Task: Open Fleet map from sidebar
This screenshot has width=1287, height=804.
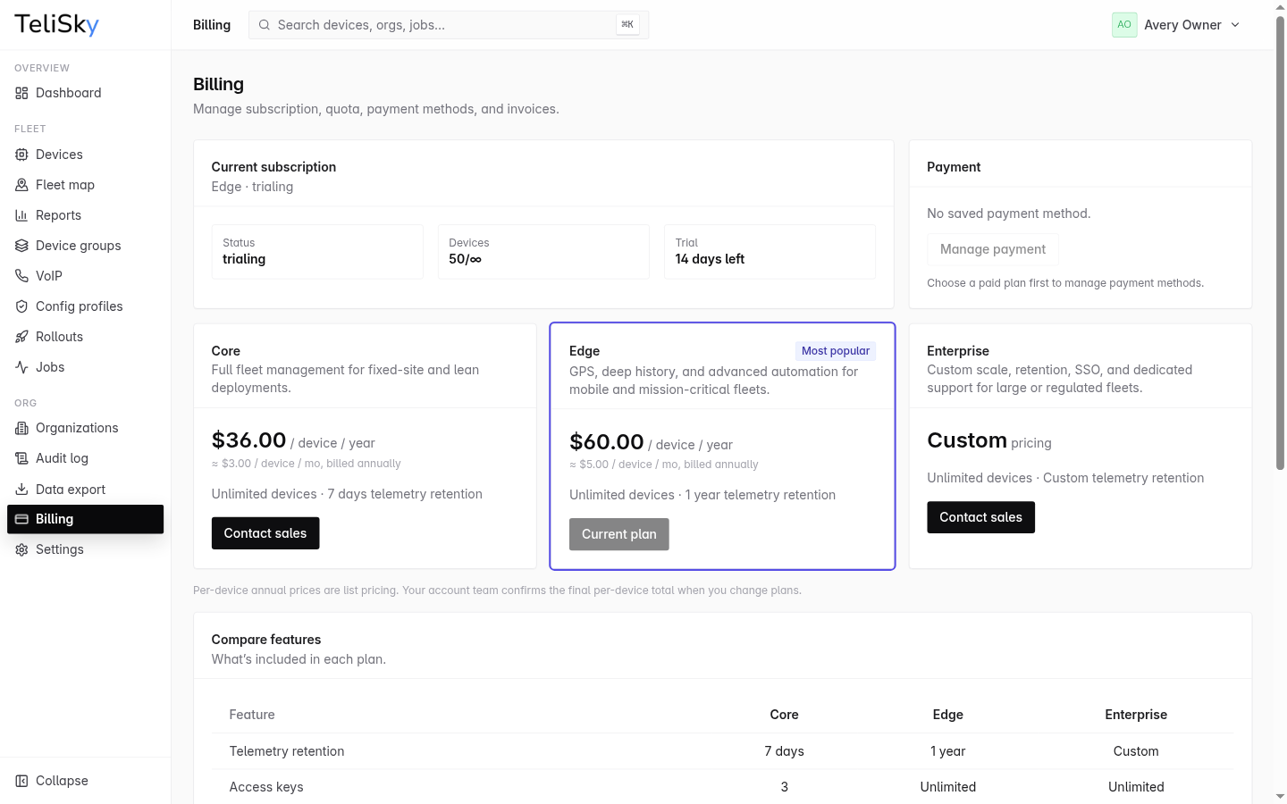Action: [x=85, y=185]
